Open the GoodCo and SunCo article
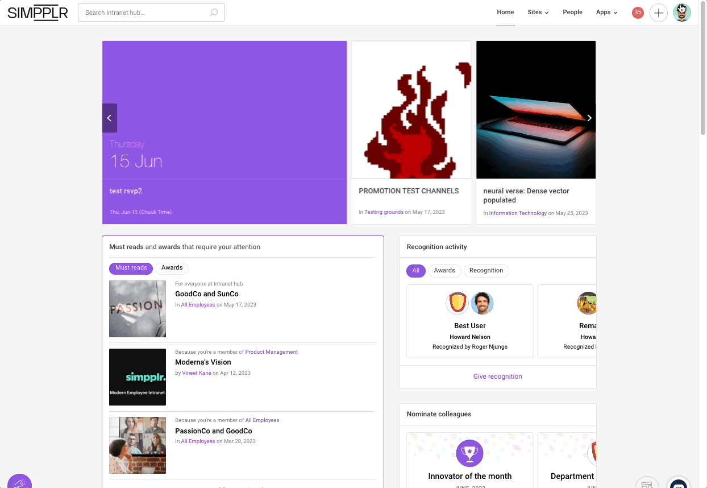This screenshot has height=488, width=707. tap(207, 294)
